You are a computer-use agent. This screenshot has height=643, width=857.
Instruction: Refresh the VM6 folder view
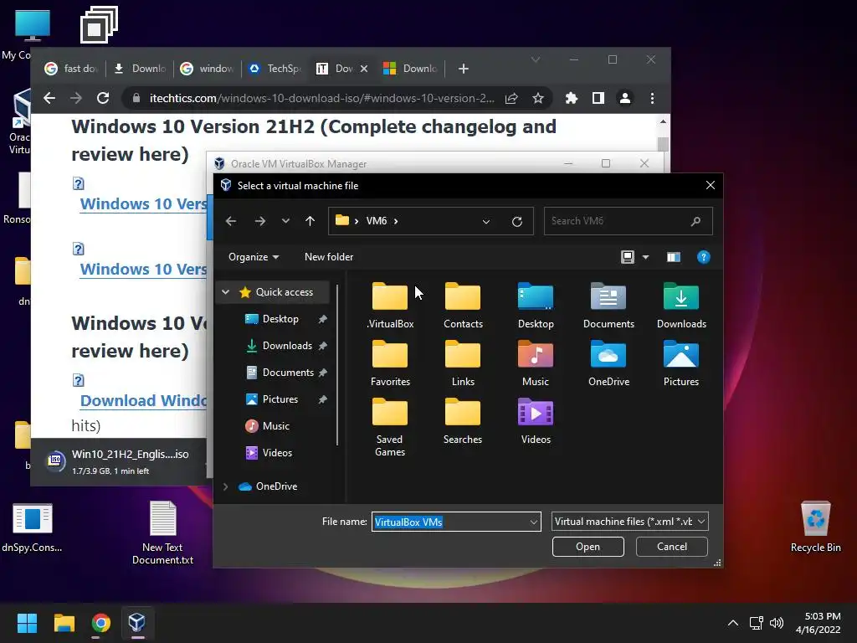[x=517, y=221]
